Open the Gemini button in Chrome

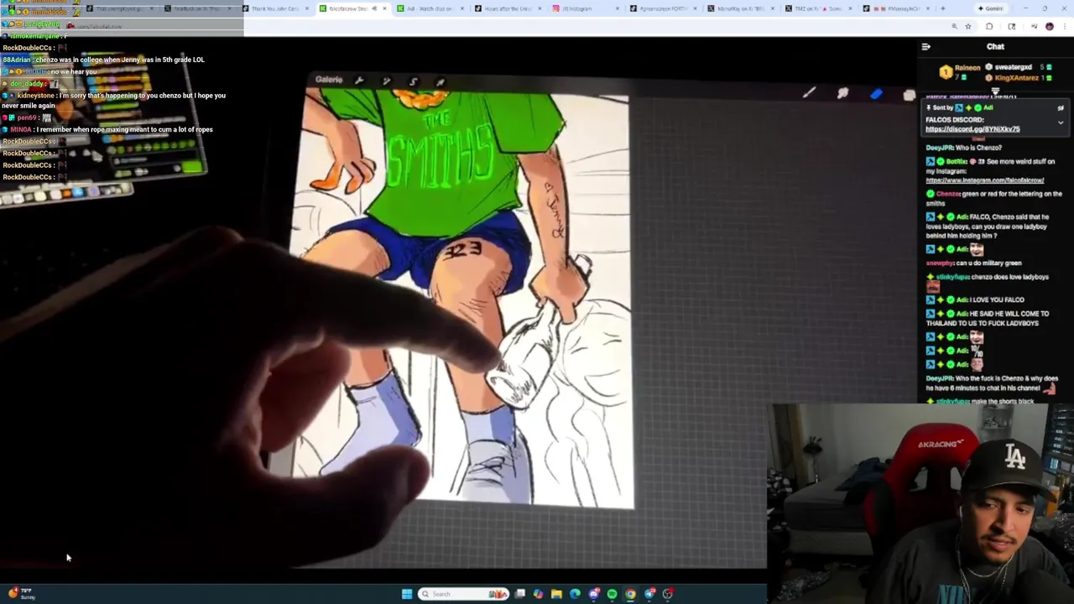click(990, 8)
